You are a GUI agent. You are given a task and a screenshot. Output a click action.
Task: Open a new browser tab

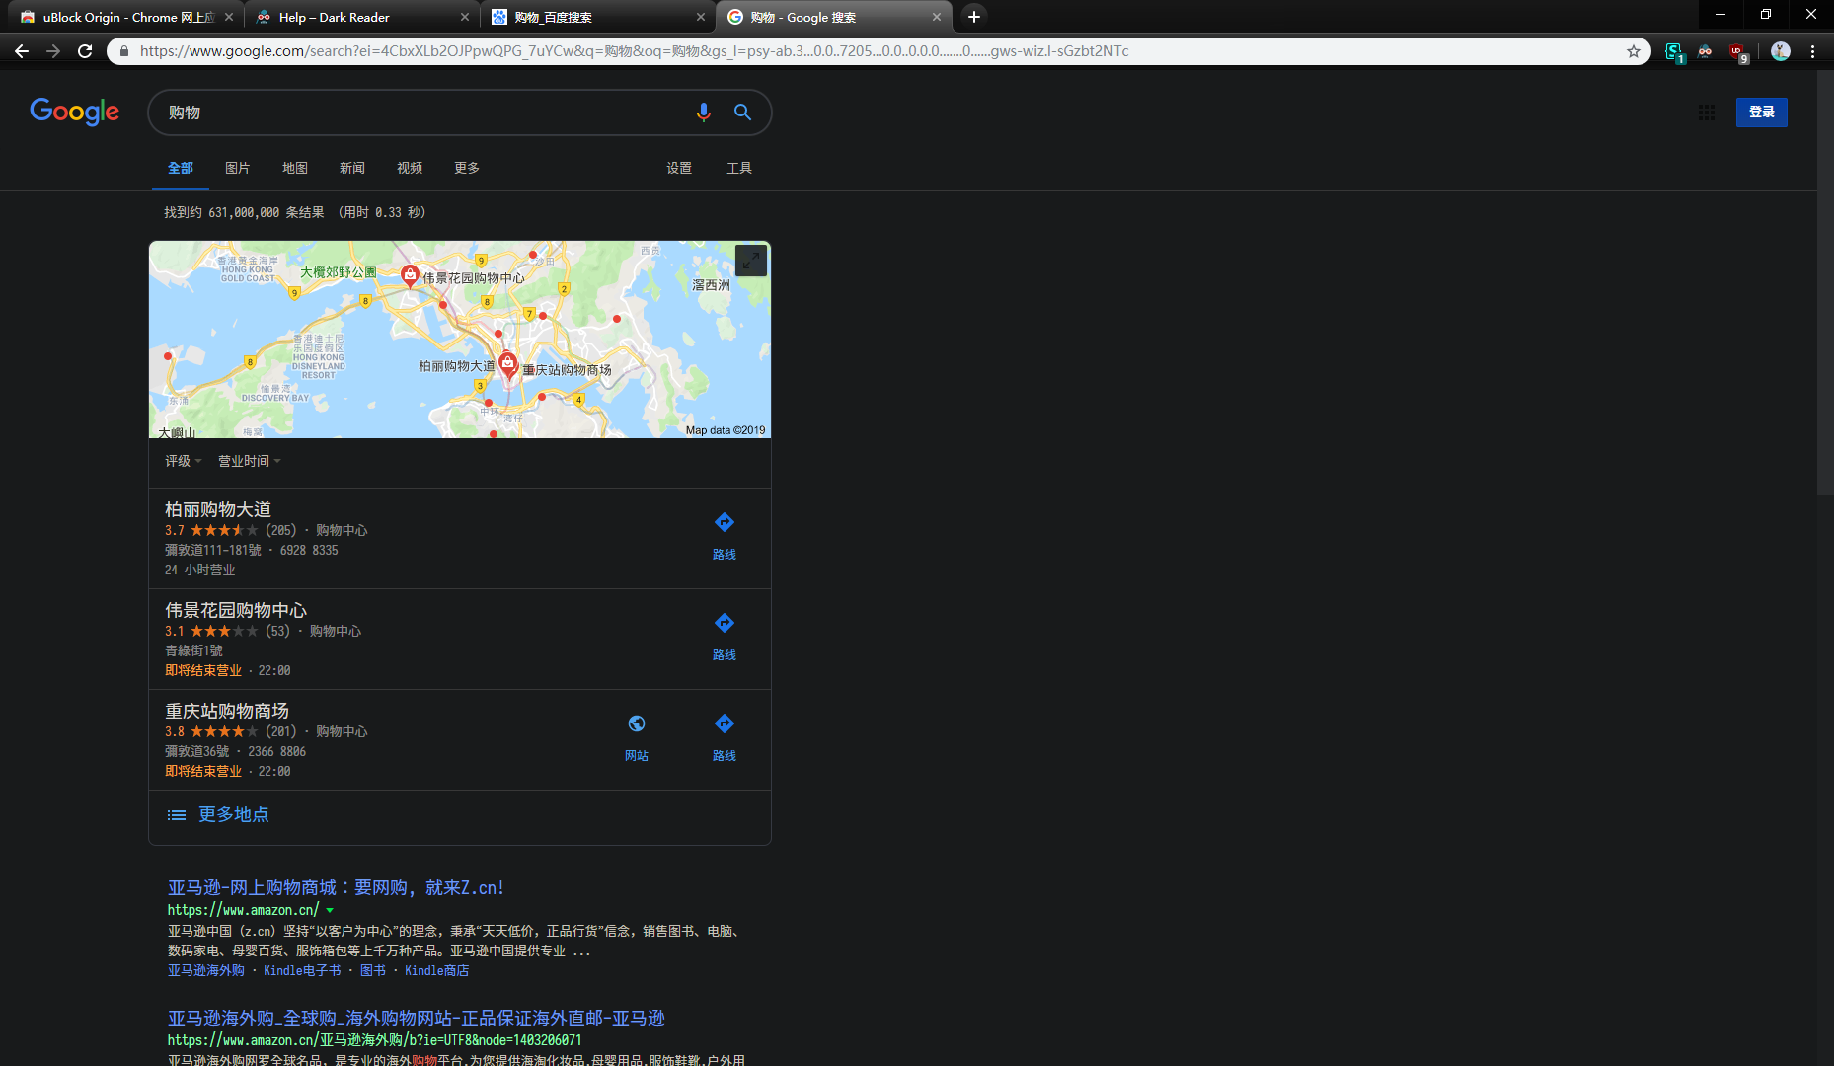point(974,17)
